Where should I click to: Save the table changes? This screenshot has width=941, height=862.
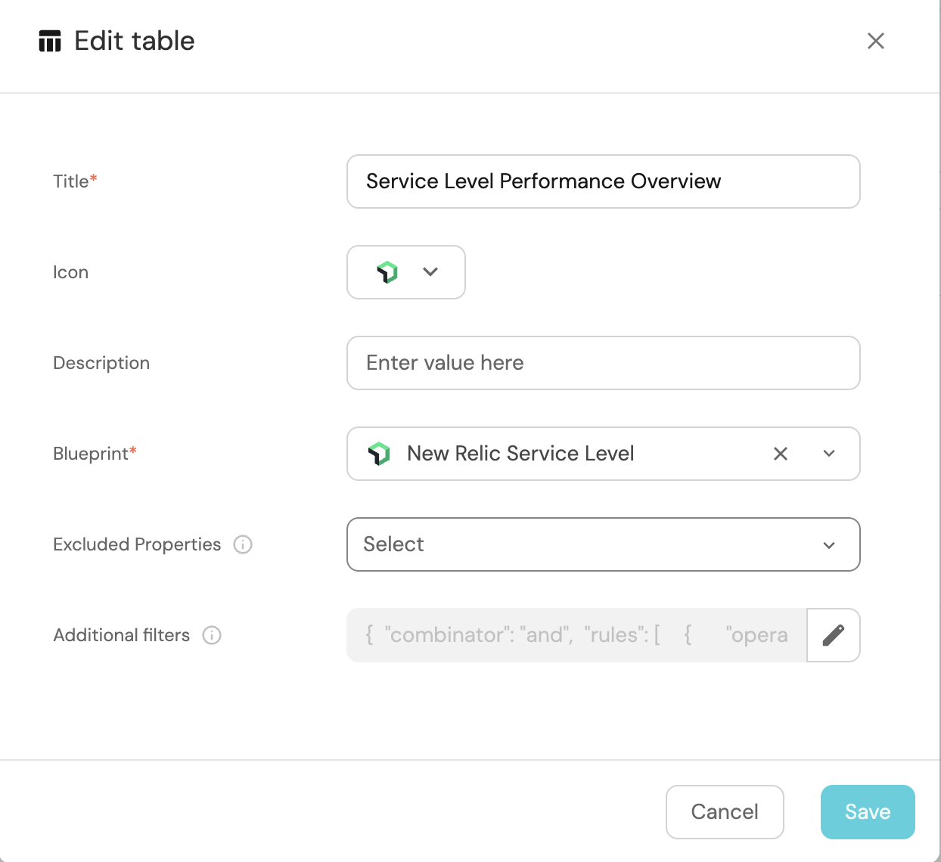(x=867, y=811)
